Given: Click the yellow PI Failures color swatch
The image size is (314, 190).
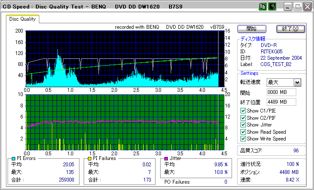Looking at the screenshot, I should pyautogui.click(x=90, y=159).
